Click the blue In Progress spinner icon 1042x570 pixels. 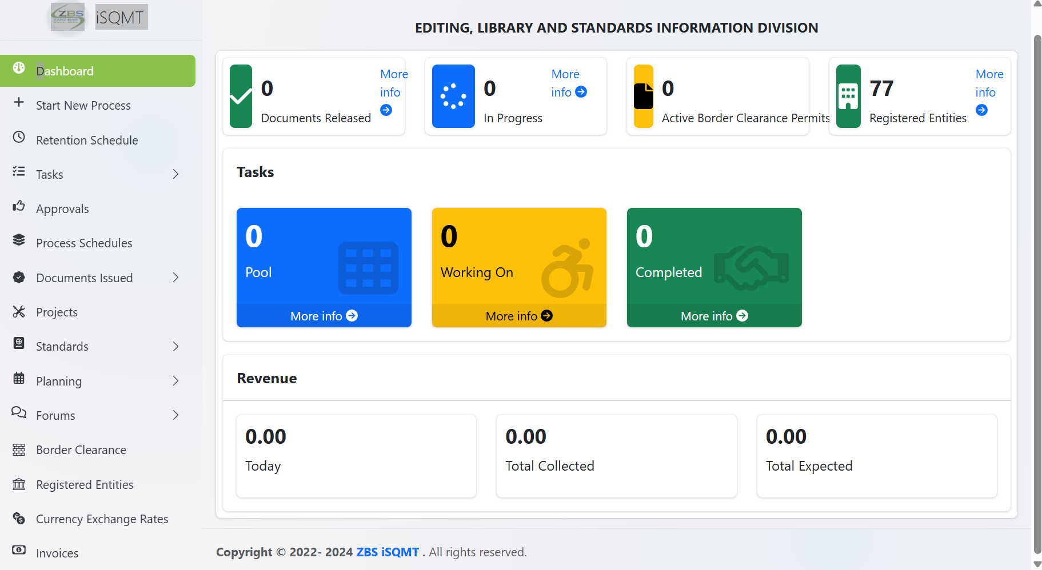point(453,96)
